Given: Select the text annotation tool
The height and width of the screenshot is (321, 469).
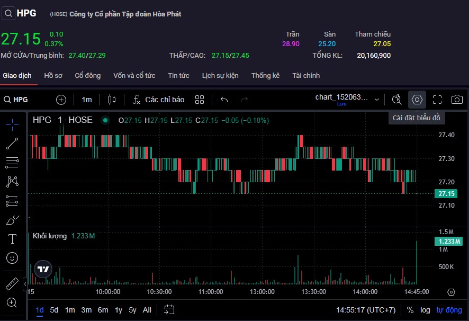Looking at the screenshot, I should pyautogui.click(x=12, y=239).
